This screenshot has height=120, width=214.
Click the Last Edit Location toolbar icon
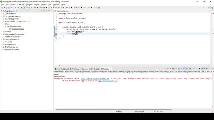84,8
